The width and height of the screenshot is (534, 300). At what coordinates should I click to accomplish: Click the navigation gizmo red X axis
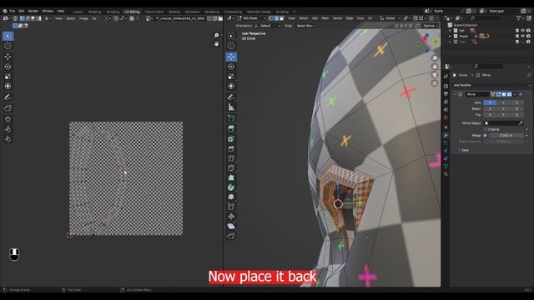coord(425,39)
